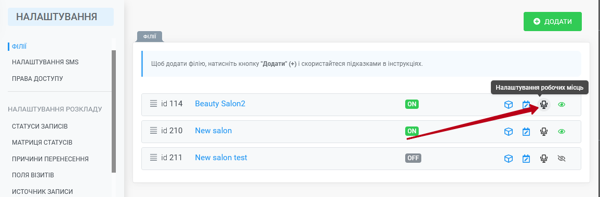The height and width of the screenshot is (197, 600).
Task: Open ПРАВА ДОСТУПУ sidebar item
Action: (37, 79)
